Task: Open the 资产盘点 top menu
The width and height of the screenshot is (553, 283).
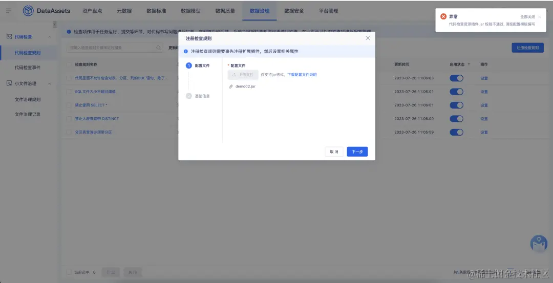Action: 92,11
